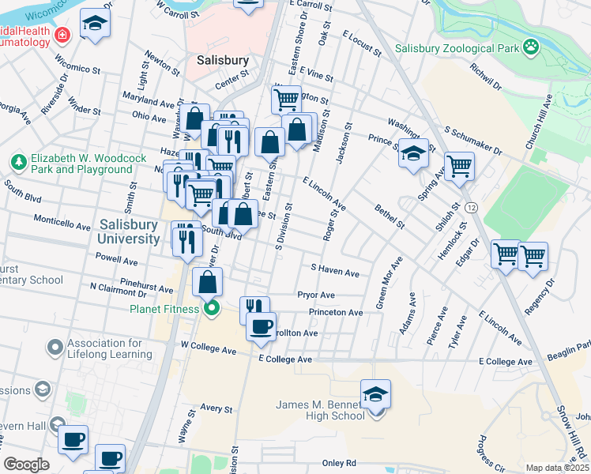Click the right shopping cart marker near Regency Dr
This screenshot has height=474, width=591.
point(533,258)
